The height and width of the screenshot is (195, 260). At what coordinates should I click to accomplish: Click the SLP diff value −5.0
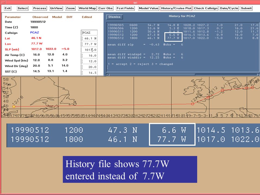point(65,49)
